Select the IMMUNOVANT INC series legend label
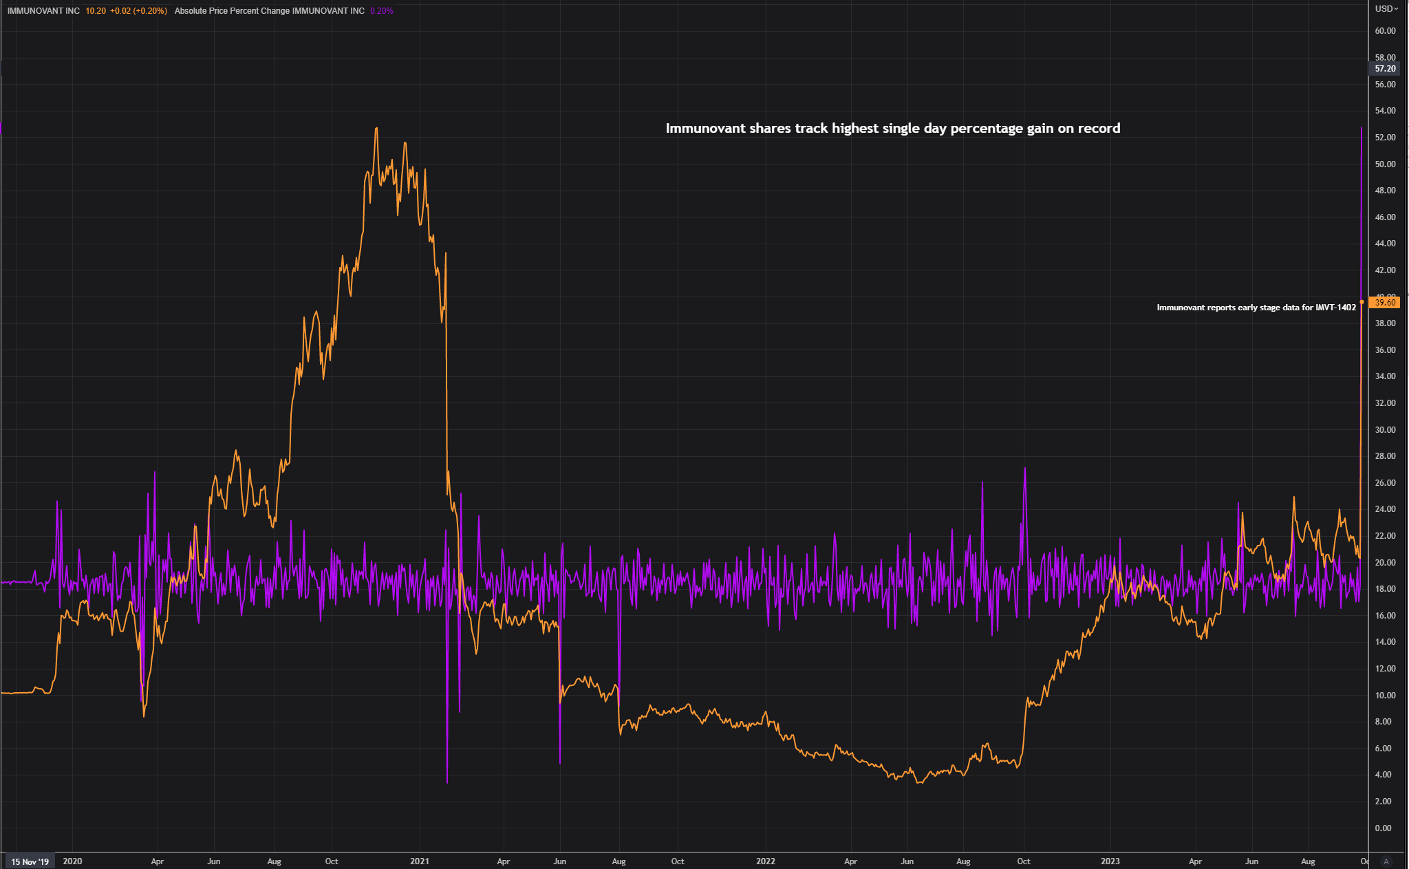 pyautogui.click(x=43, y=11)
